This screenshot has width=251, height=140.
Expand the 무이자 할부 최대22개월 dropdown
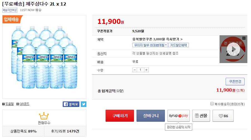click(150, 45)
